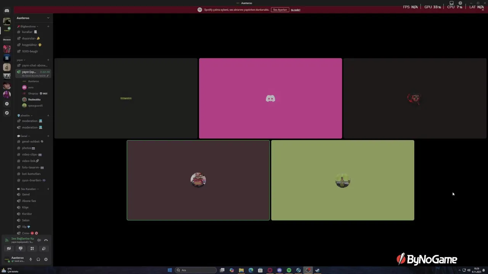Screen dimensions: 488x274
Task: Open activities icon in voice panel
Action: (32, 249)
